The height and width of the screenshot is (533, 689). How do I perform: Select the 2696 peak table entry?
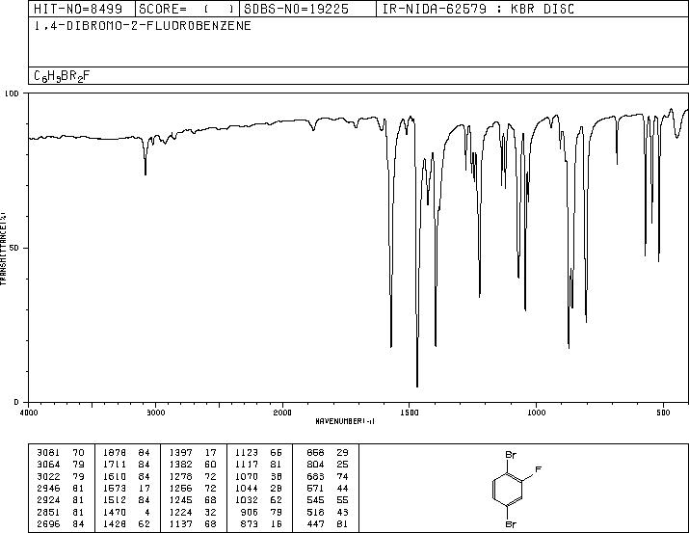click(x=61, y=524)
